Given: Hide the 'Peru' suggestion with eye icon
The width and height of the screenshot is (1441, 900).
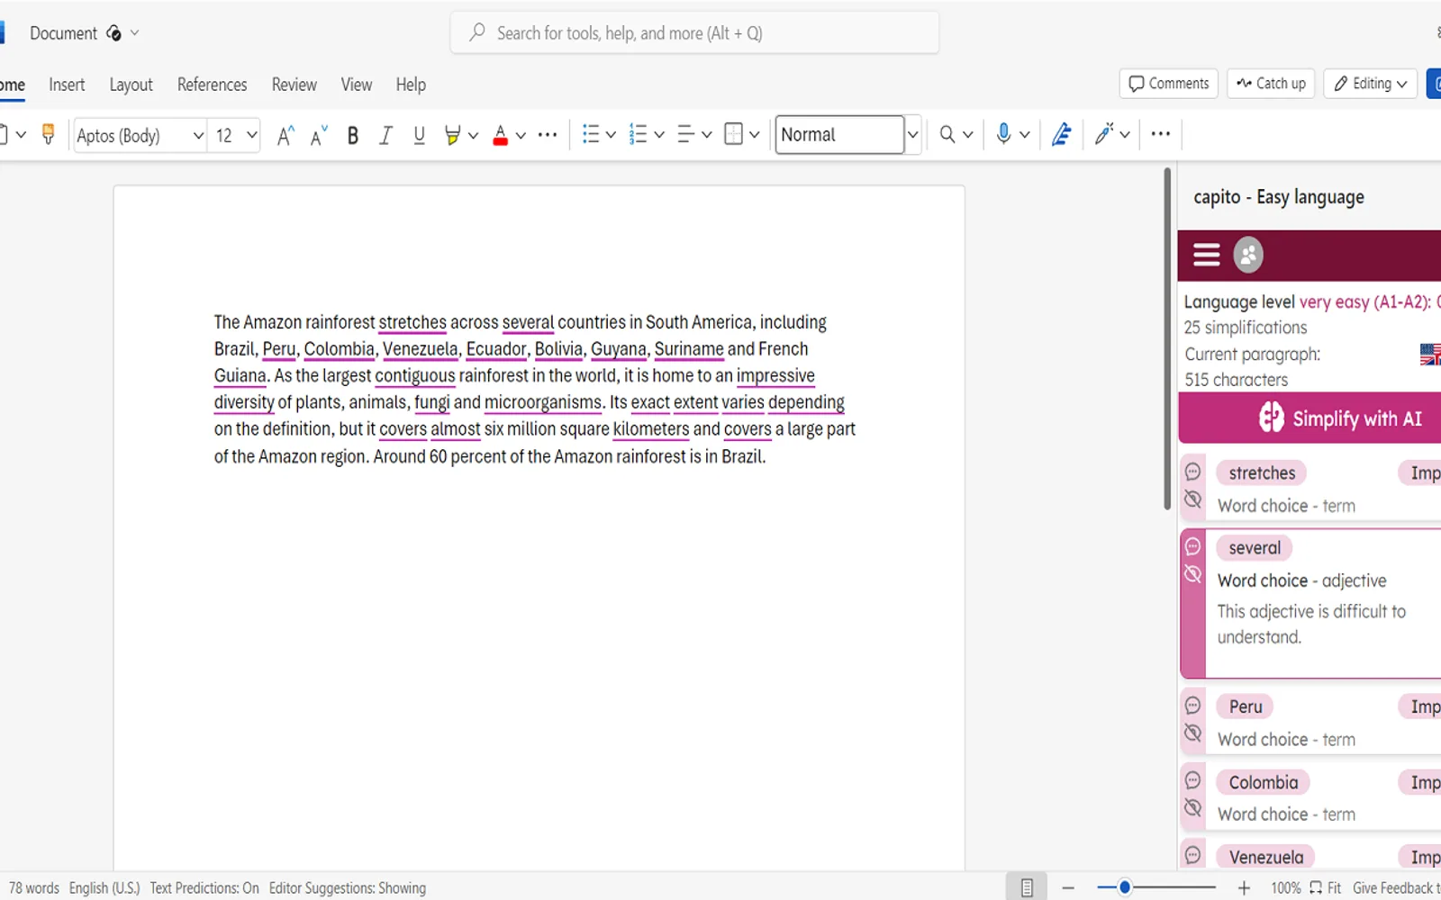Looking at the screenshot, I should click(x=1193, y=733).
